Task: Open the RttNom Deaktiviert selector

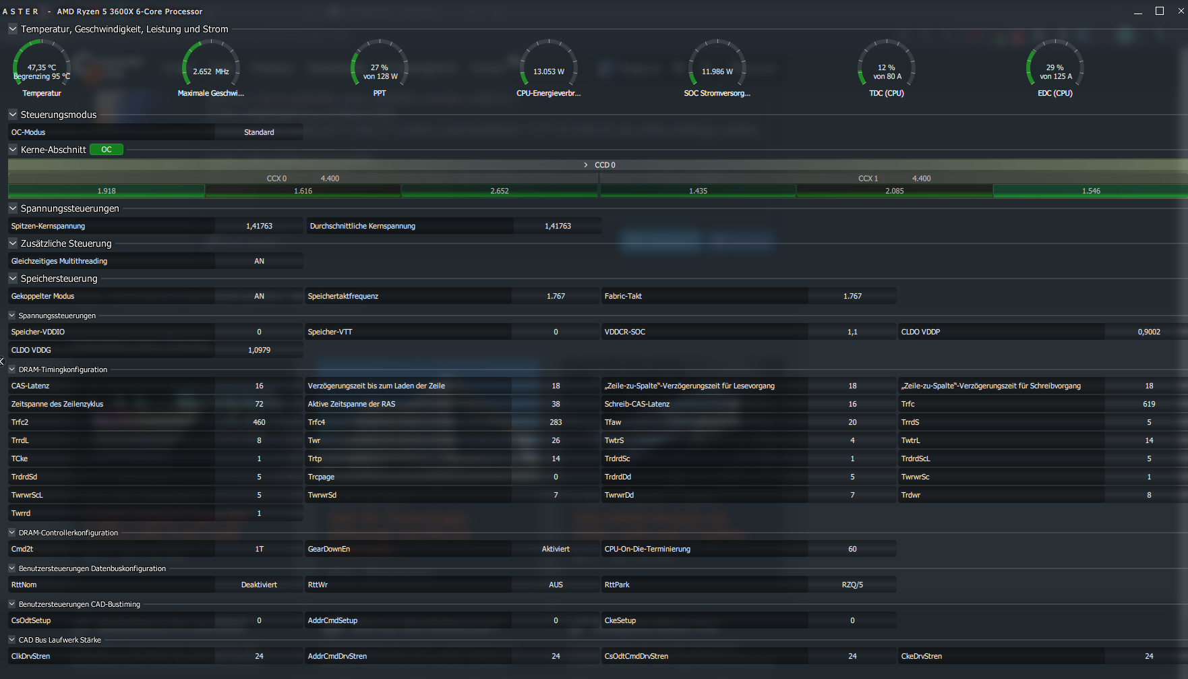Action: pyautogui.click(x=259, y=585)
